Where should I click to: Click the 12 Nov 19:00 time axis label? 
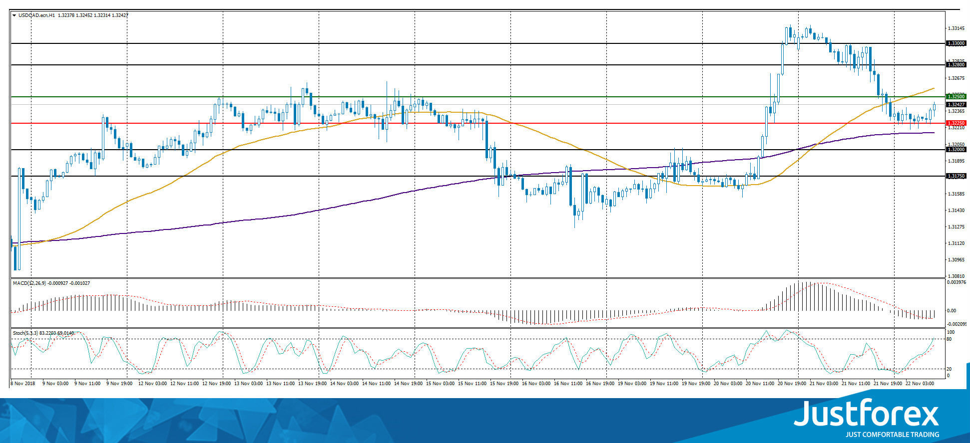[x=216, y=384]
